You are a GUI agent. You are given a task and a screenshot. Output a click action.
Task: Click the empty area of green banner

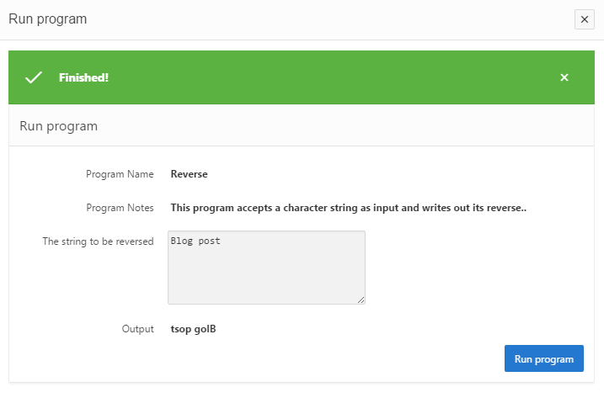point(337,77)
